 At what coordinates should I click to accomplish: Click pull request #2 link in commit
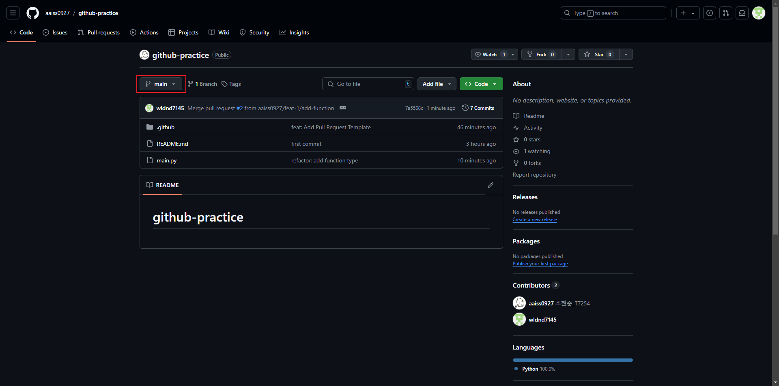(x=239, y=108)
